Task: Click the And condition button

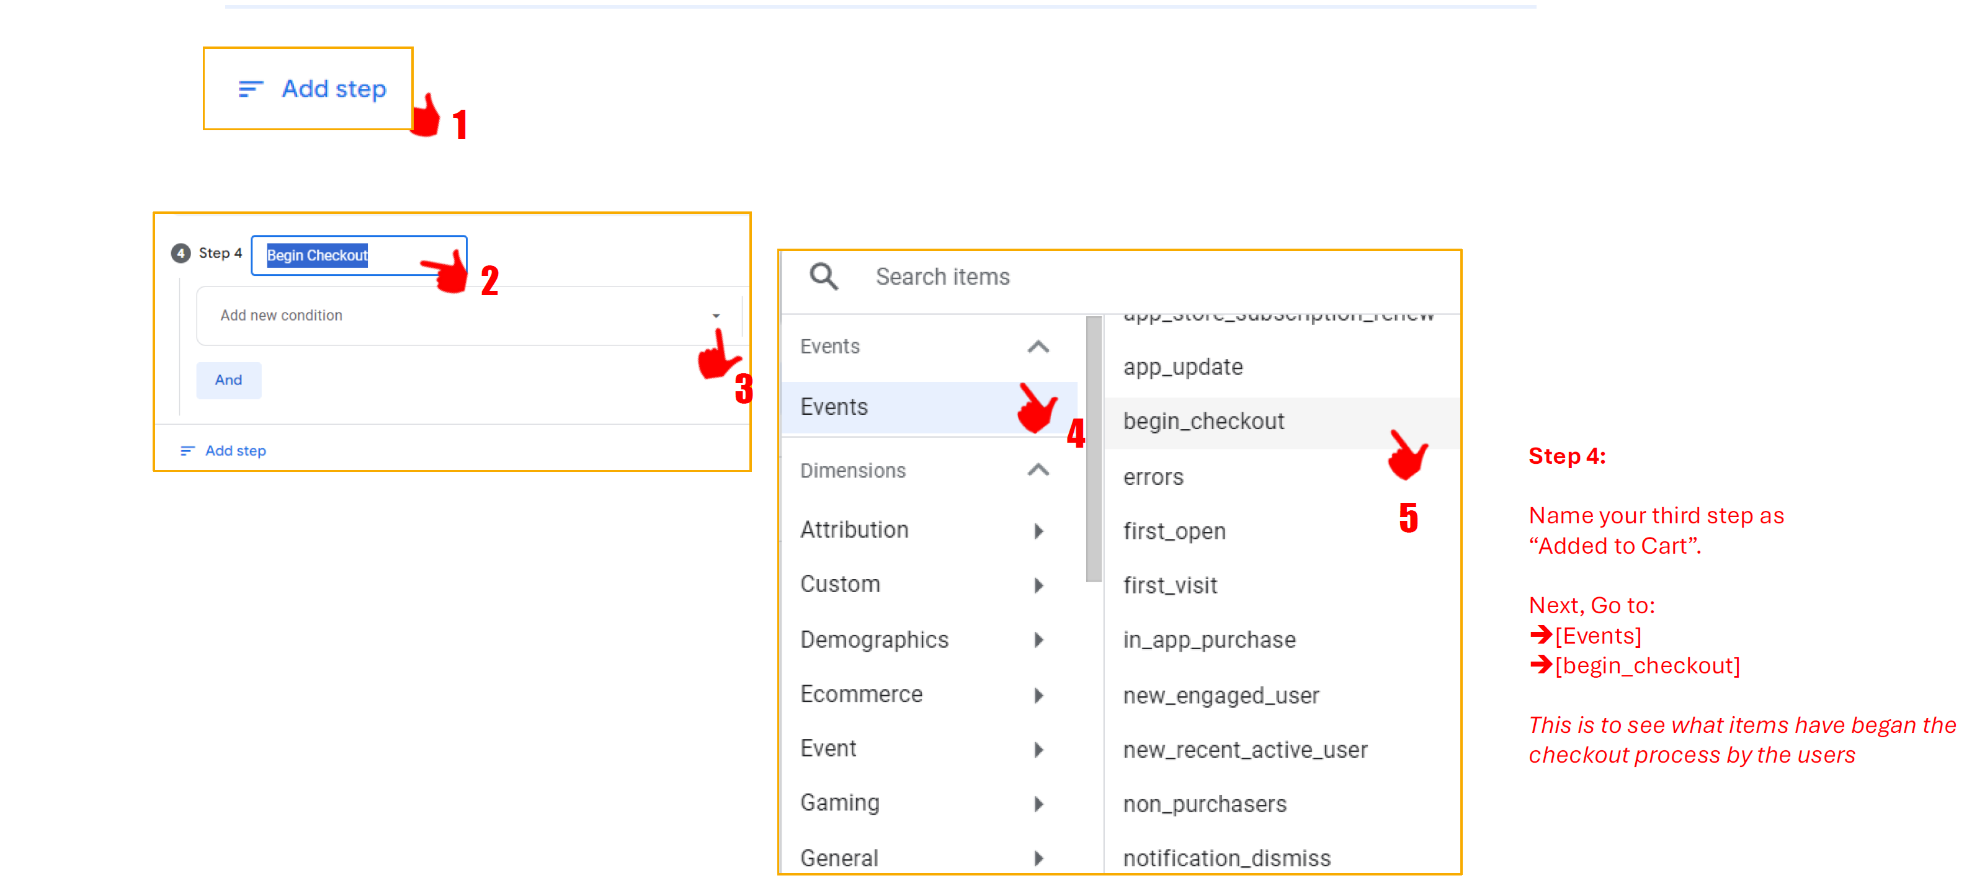Action: tap(229, 380)
